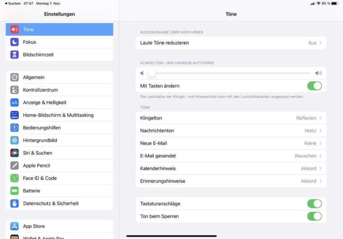The width and height of the screenshot is (343, 239).
Task: Tap the Kontrollzentrum icon
Action: [x=15, y=90]
